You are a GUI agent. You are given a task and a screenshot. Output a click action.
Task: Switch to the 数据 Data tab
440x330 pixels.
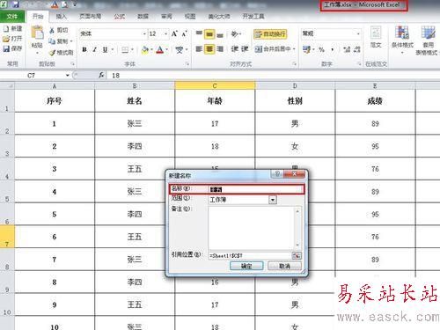pos(143,17)
